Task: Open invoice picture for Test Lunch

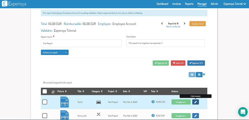Action: pyautogui.click(x=65, y=115)
